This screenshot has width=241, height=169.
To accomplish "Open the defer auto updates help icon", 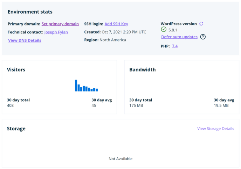I will [x=203, y=37].
